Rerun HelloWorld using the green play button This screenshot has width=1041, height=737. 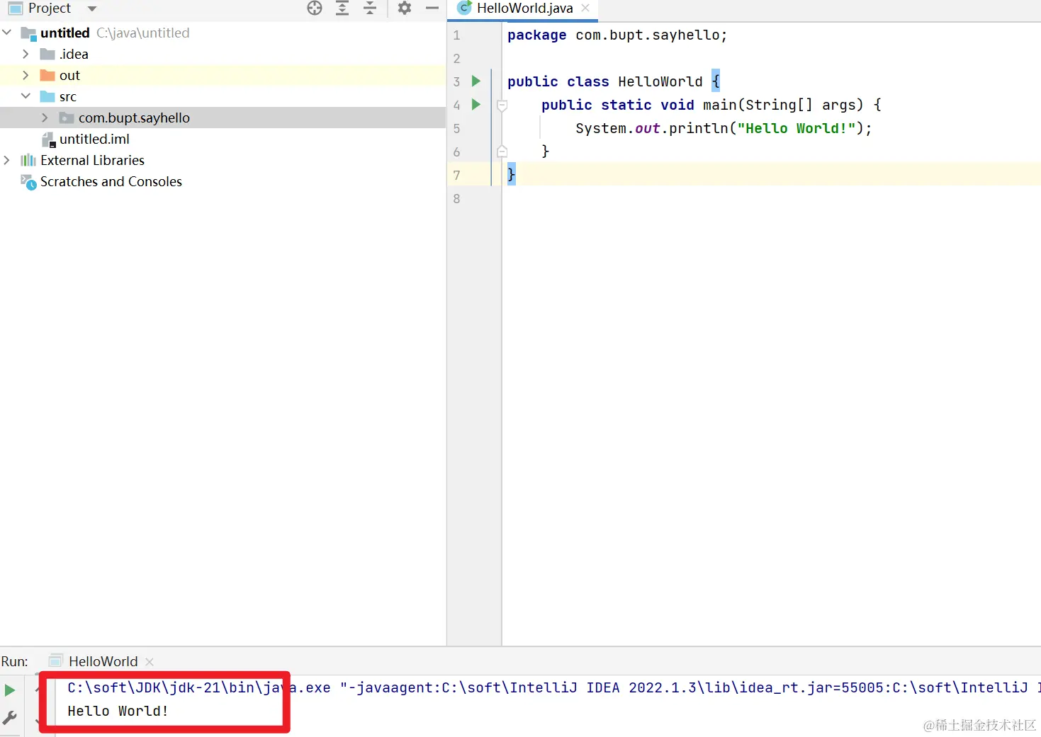[x=10, y=690]
